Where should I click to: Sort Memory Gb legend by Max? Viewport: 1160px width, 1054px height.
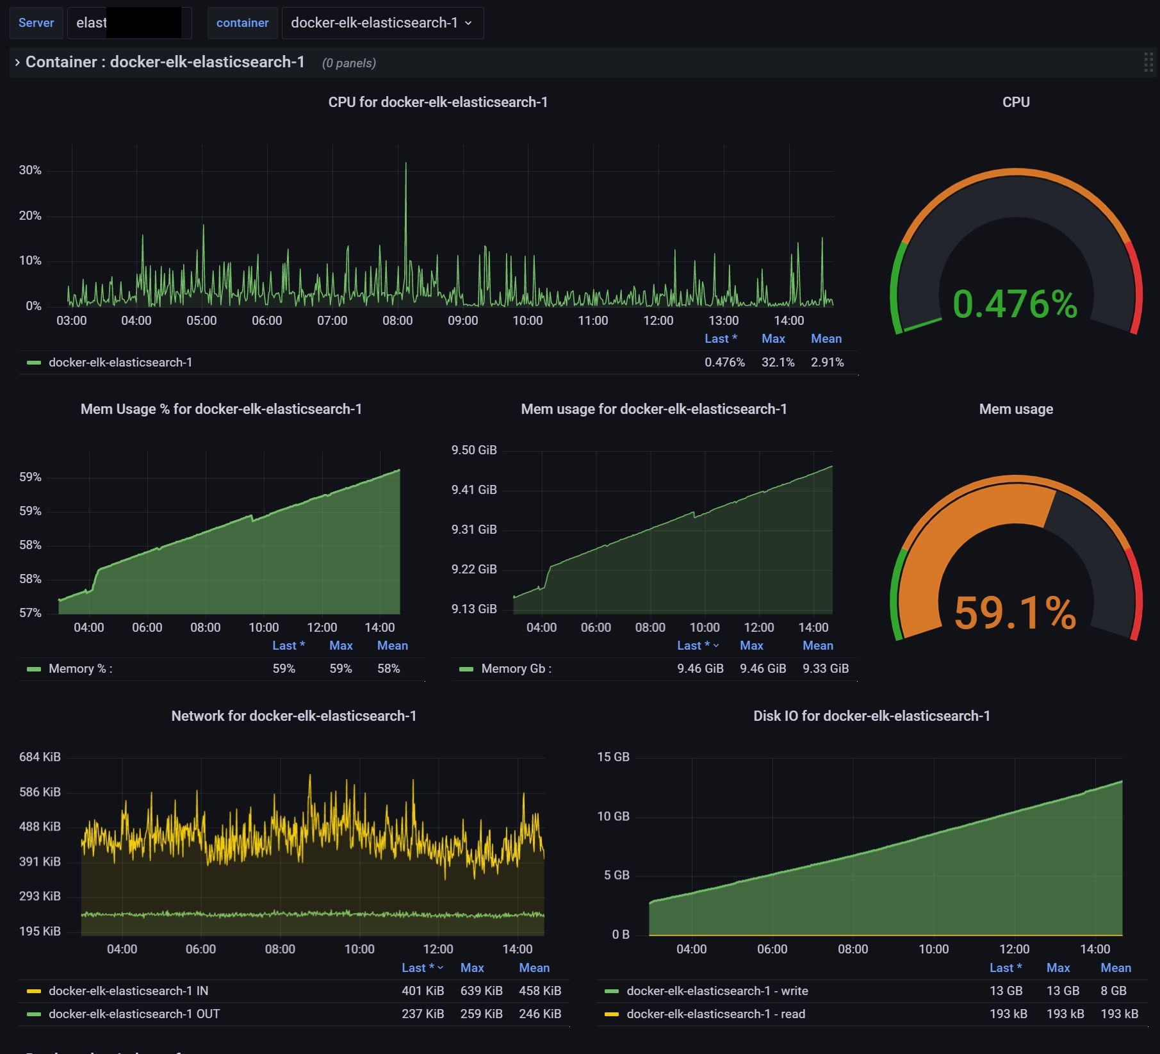pyautogui.click(x=751, y=646)
